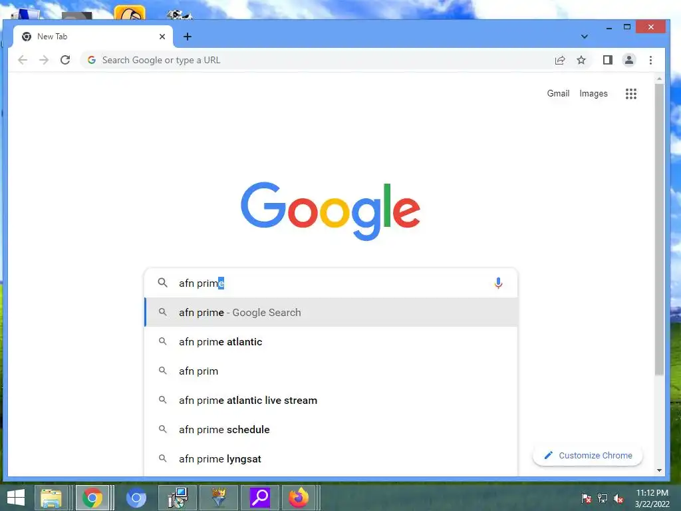Open a new tab with the plus button
Image resolution: width=681 pixels, height=511 pixels.
pyautogui.click(x=187, y=37)
